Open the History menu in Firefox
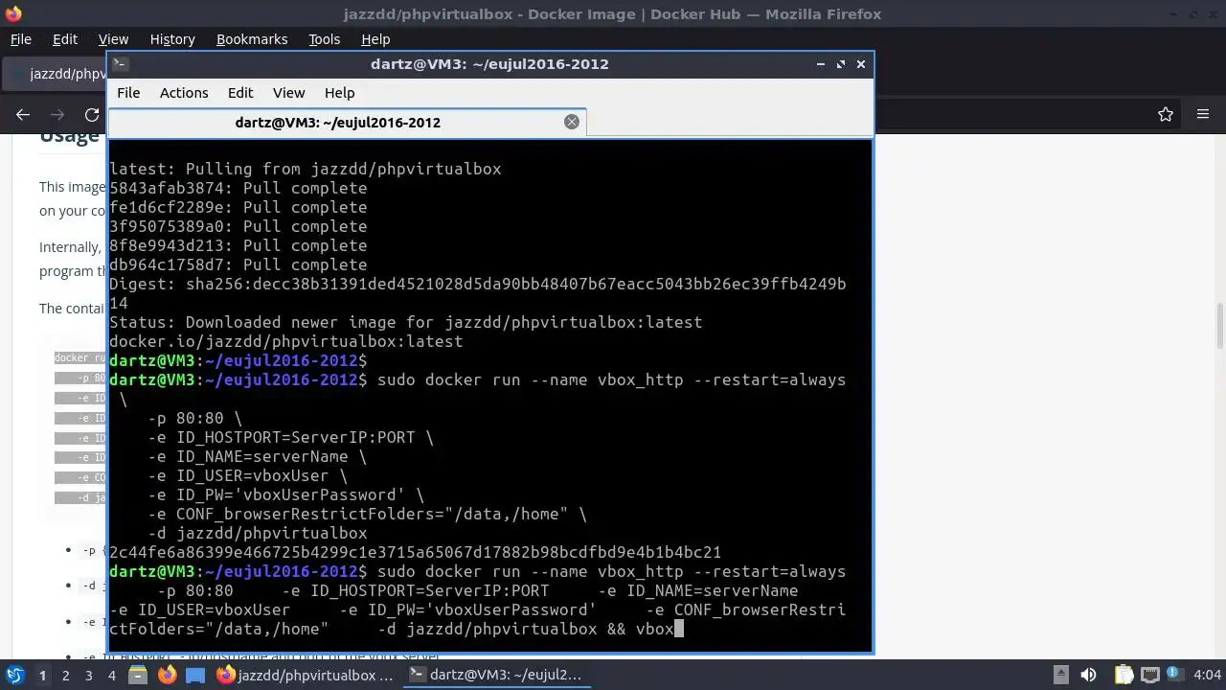Screen dimensions: 1226x690 (172, 39)
